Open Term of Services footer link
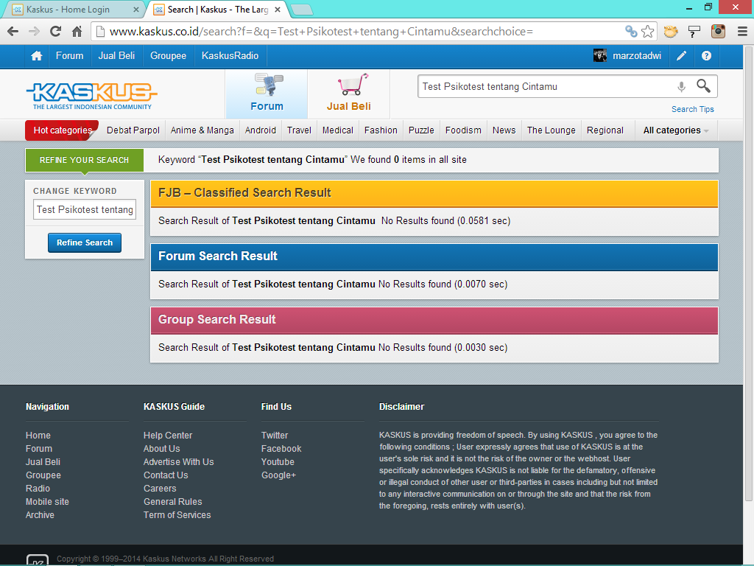 tap(177, 515)
